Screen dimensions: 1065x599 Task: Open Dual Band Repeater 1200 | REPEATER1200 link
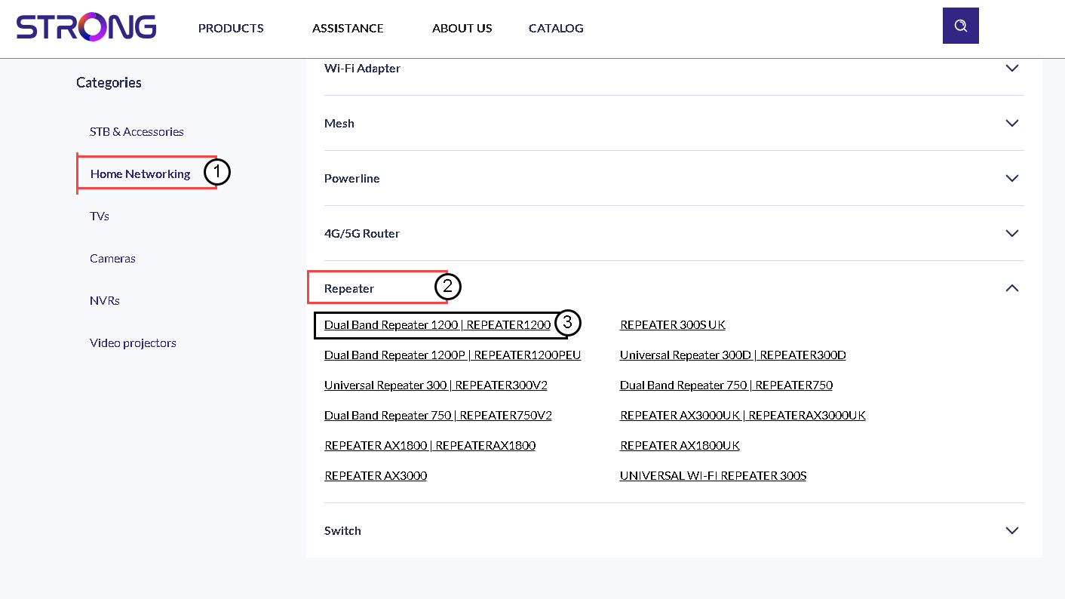(x=437, y=324)
